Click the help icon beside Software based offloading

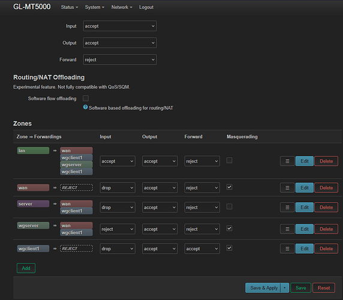point(85,107)
